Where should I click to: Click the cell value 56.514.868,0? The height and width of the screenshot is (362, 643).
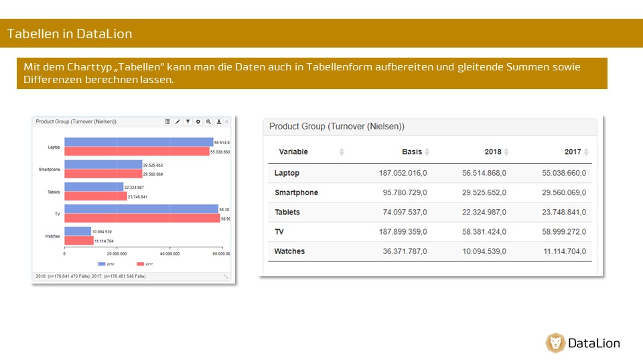tap(484, 173)
